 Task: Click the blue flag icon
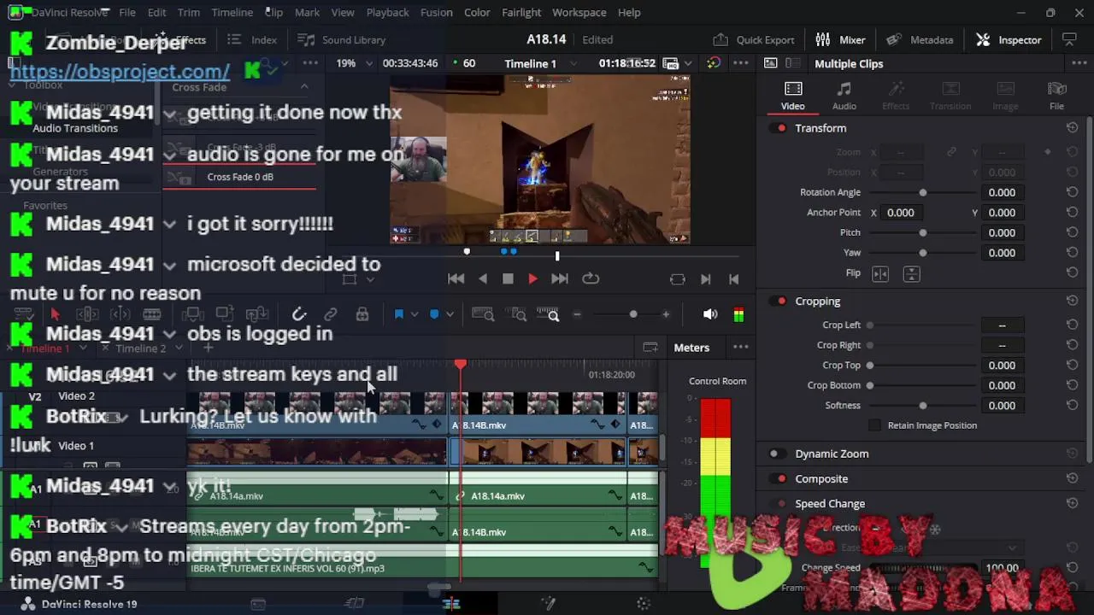point(398,314)
